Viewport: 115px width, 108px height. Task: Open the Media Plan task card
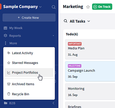click(x=90, y=49)
